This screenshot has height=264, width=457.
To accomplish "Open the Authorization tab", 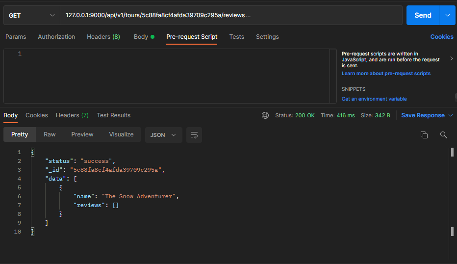I will pyautogui.click(x=56, y=37).
